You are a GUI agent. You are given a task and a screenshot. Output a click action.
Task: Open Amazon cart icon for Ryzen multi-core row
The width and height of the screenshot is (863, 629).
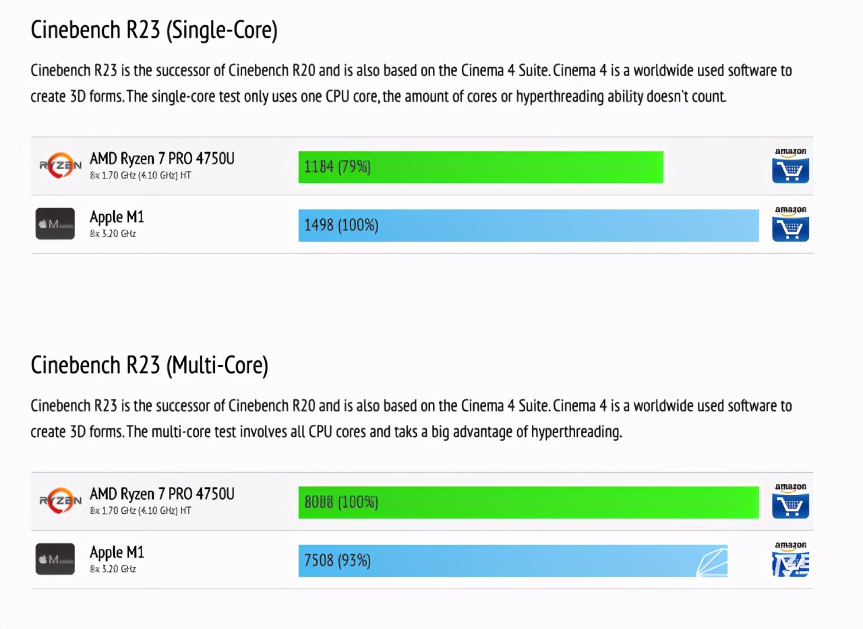pyautogui.click(x=790, y=501)
